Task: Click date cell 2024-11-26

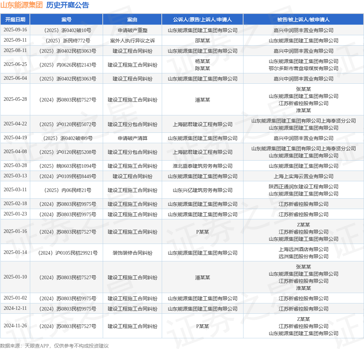Action: (15, 326)
